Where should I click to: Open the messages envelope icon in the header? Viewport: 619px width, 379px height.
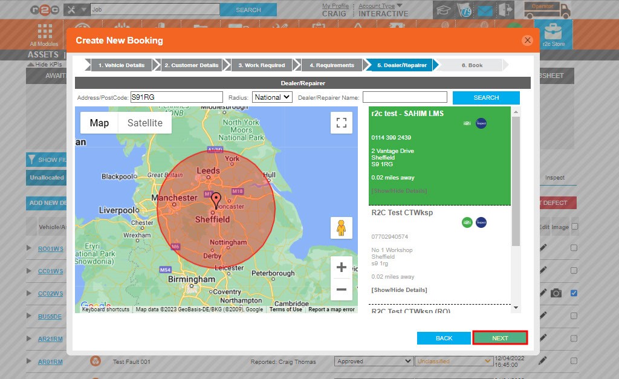[484, 10]
